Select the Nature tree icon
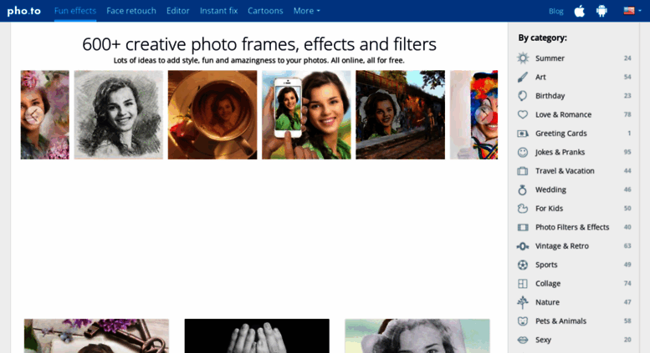Viewport: 650px width, 353px height. 522,302
